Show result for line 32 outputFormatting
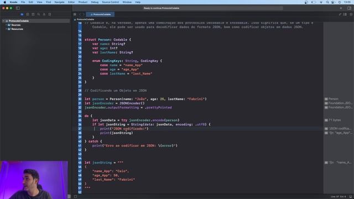The width and height of the screenshot is (354, 199). click(326, 107)
